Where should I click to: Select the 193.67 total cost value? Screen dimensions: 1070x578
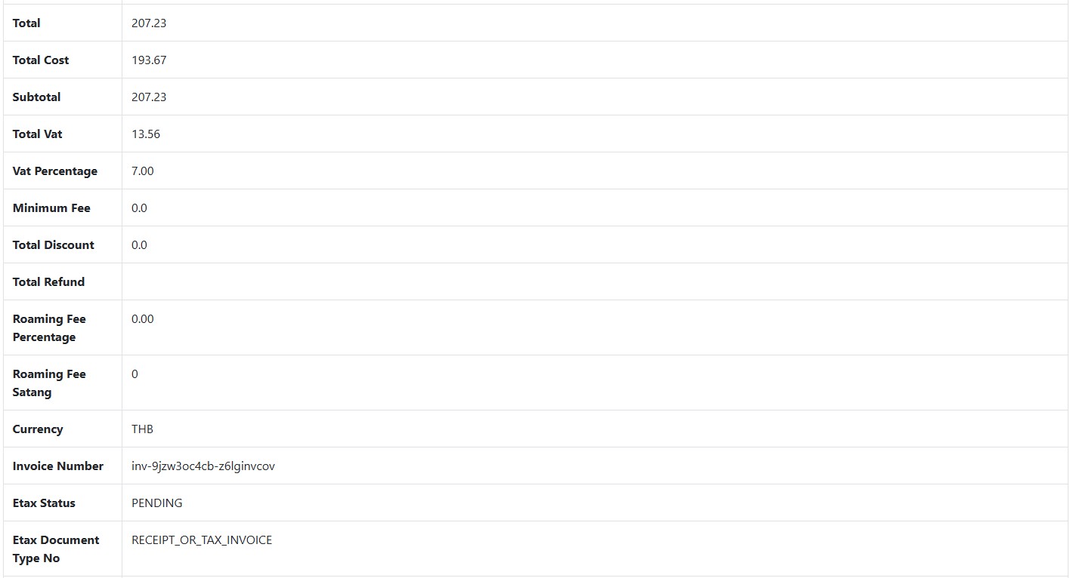point(149,60)
